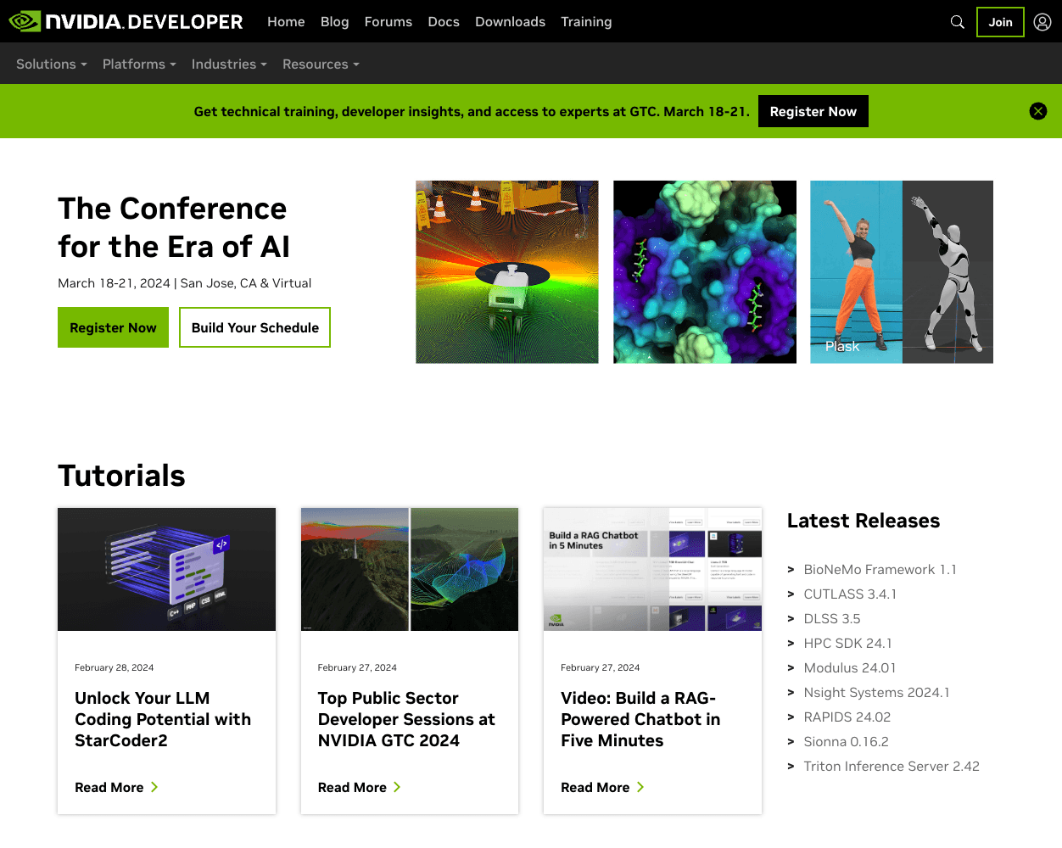The image size is (1062, 848).
Task: Open the Public Sector sessions card image
Action: pyautogui.click(x=410, y=569)
